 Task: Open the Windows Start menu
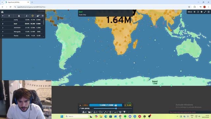pyautogui.click(x=62, y=116)
